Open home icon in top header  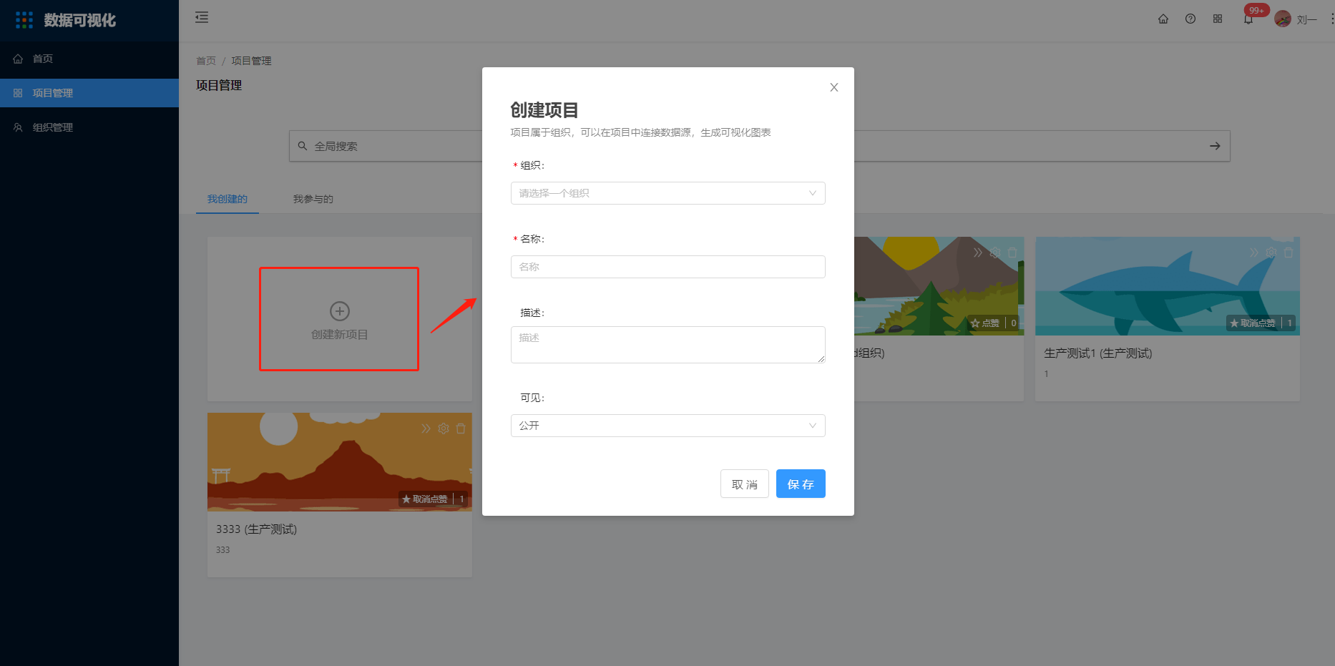tap(1163, 19)
